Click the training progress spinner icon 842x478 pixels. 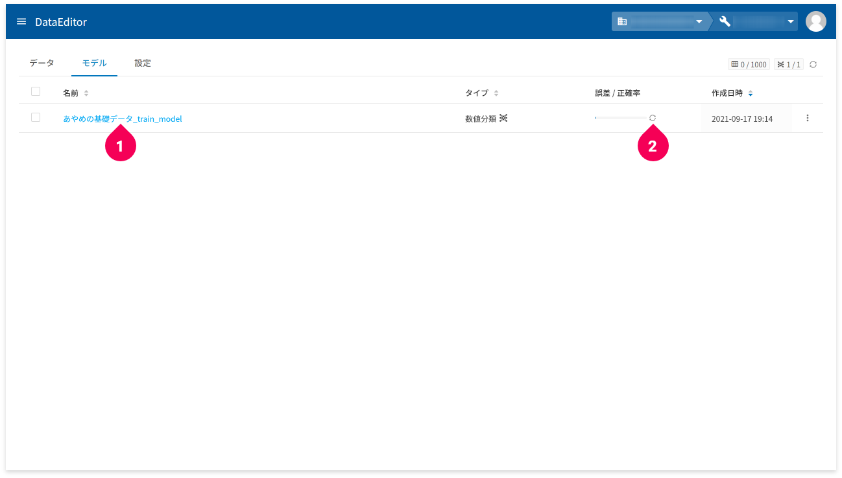[x=653, y=118]
